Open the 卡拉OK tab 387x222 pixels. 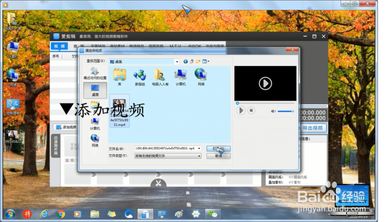click(194, 46)
